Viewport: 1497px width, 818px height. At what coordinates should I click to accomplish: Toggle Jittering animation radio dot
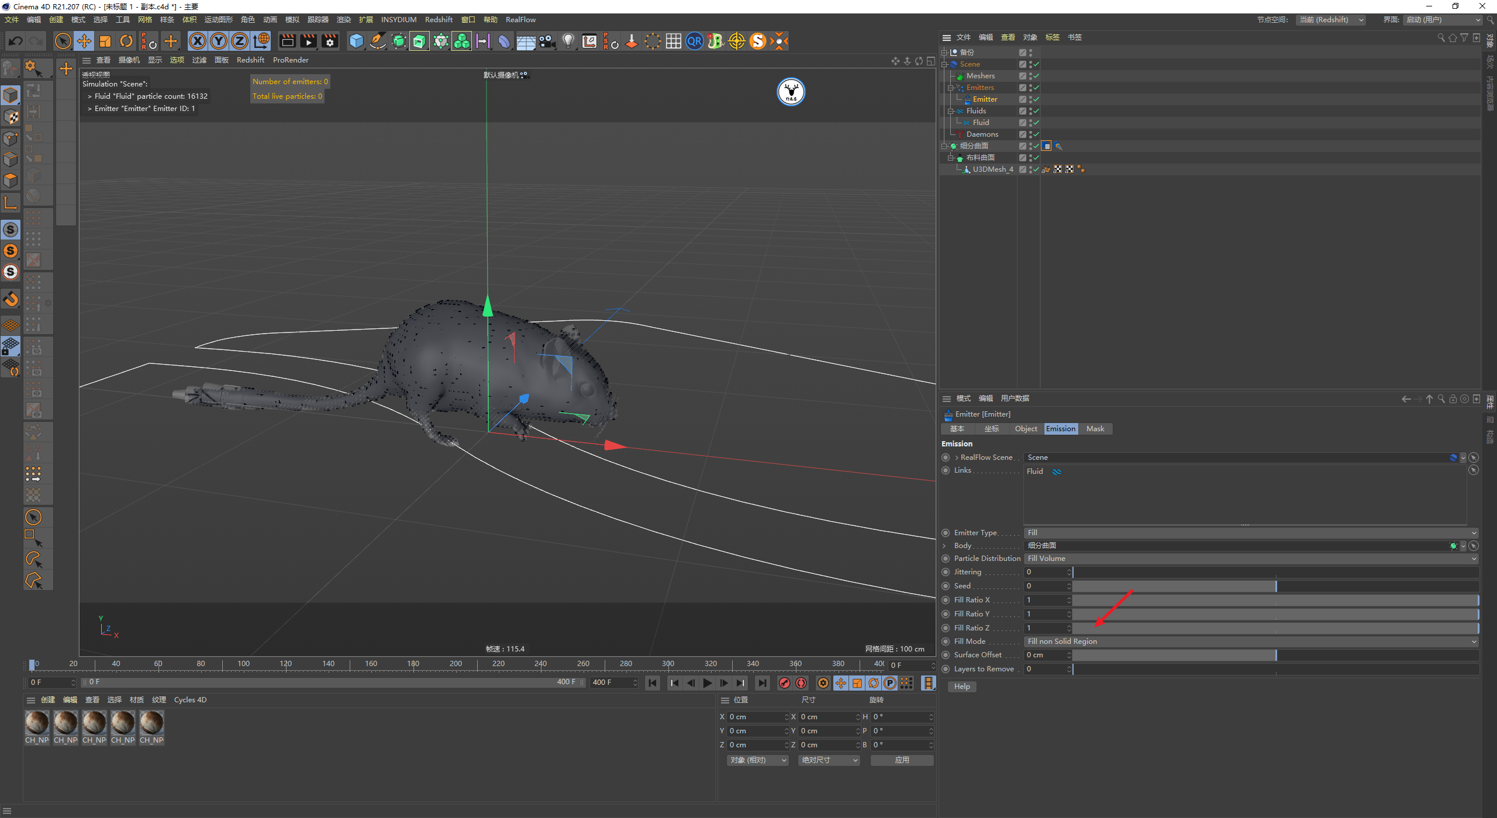946,572
